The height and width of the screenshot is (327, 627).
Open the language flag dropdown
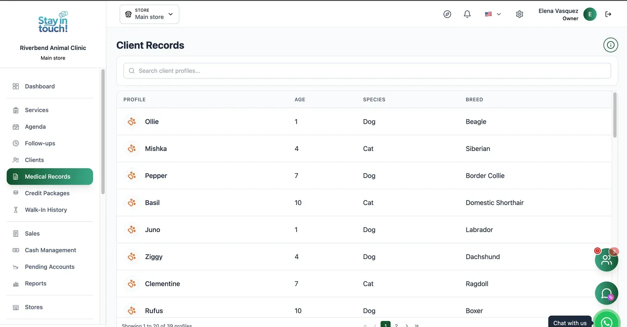pyautogui.click(x=493, y=14)
